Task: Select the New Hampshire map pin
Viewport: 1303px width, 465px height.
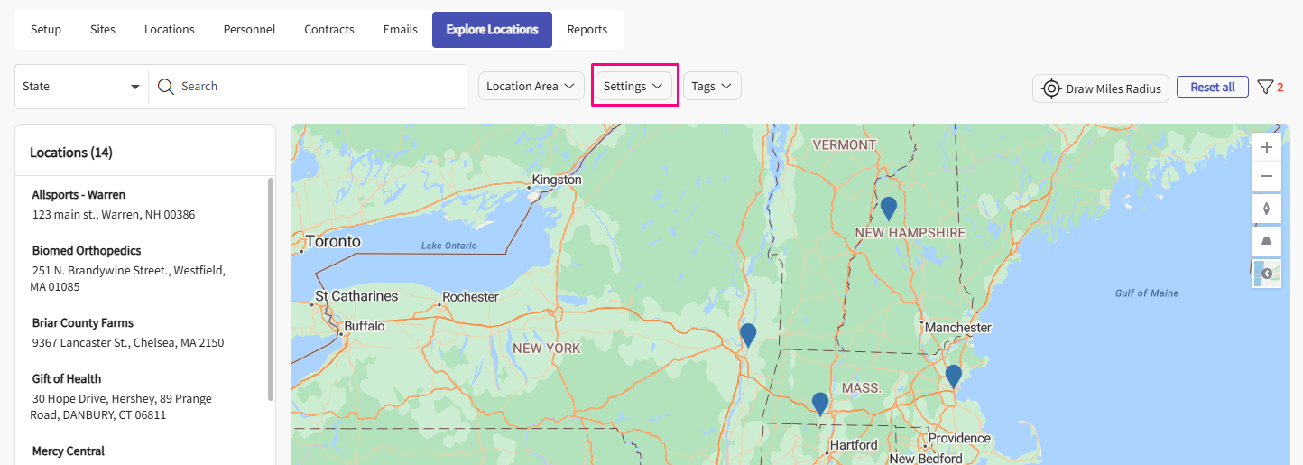Action: pyautogui.click(x=889, y=208)
